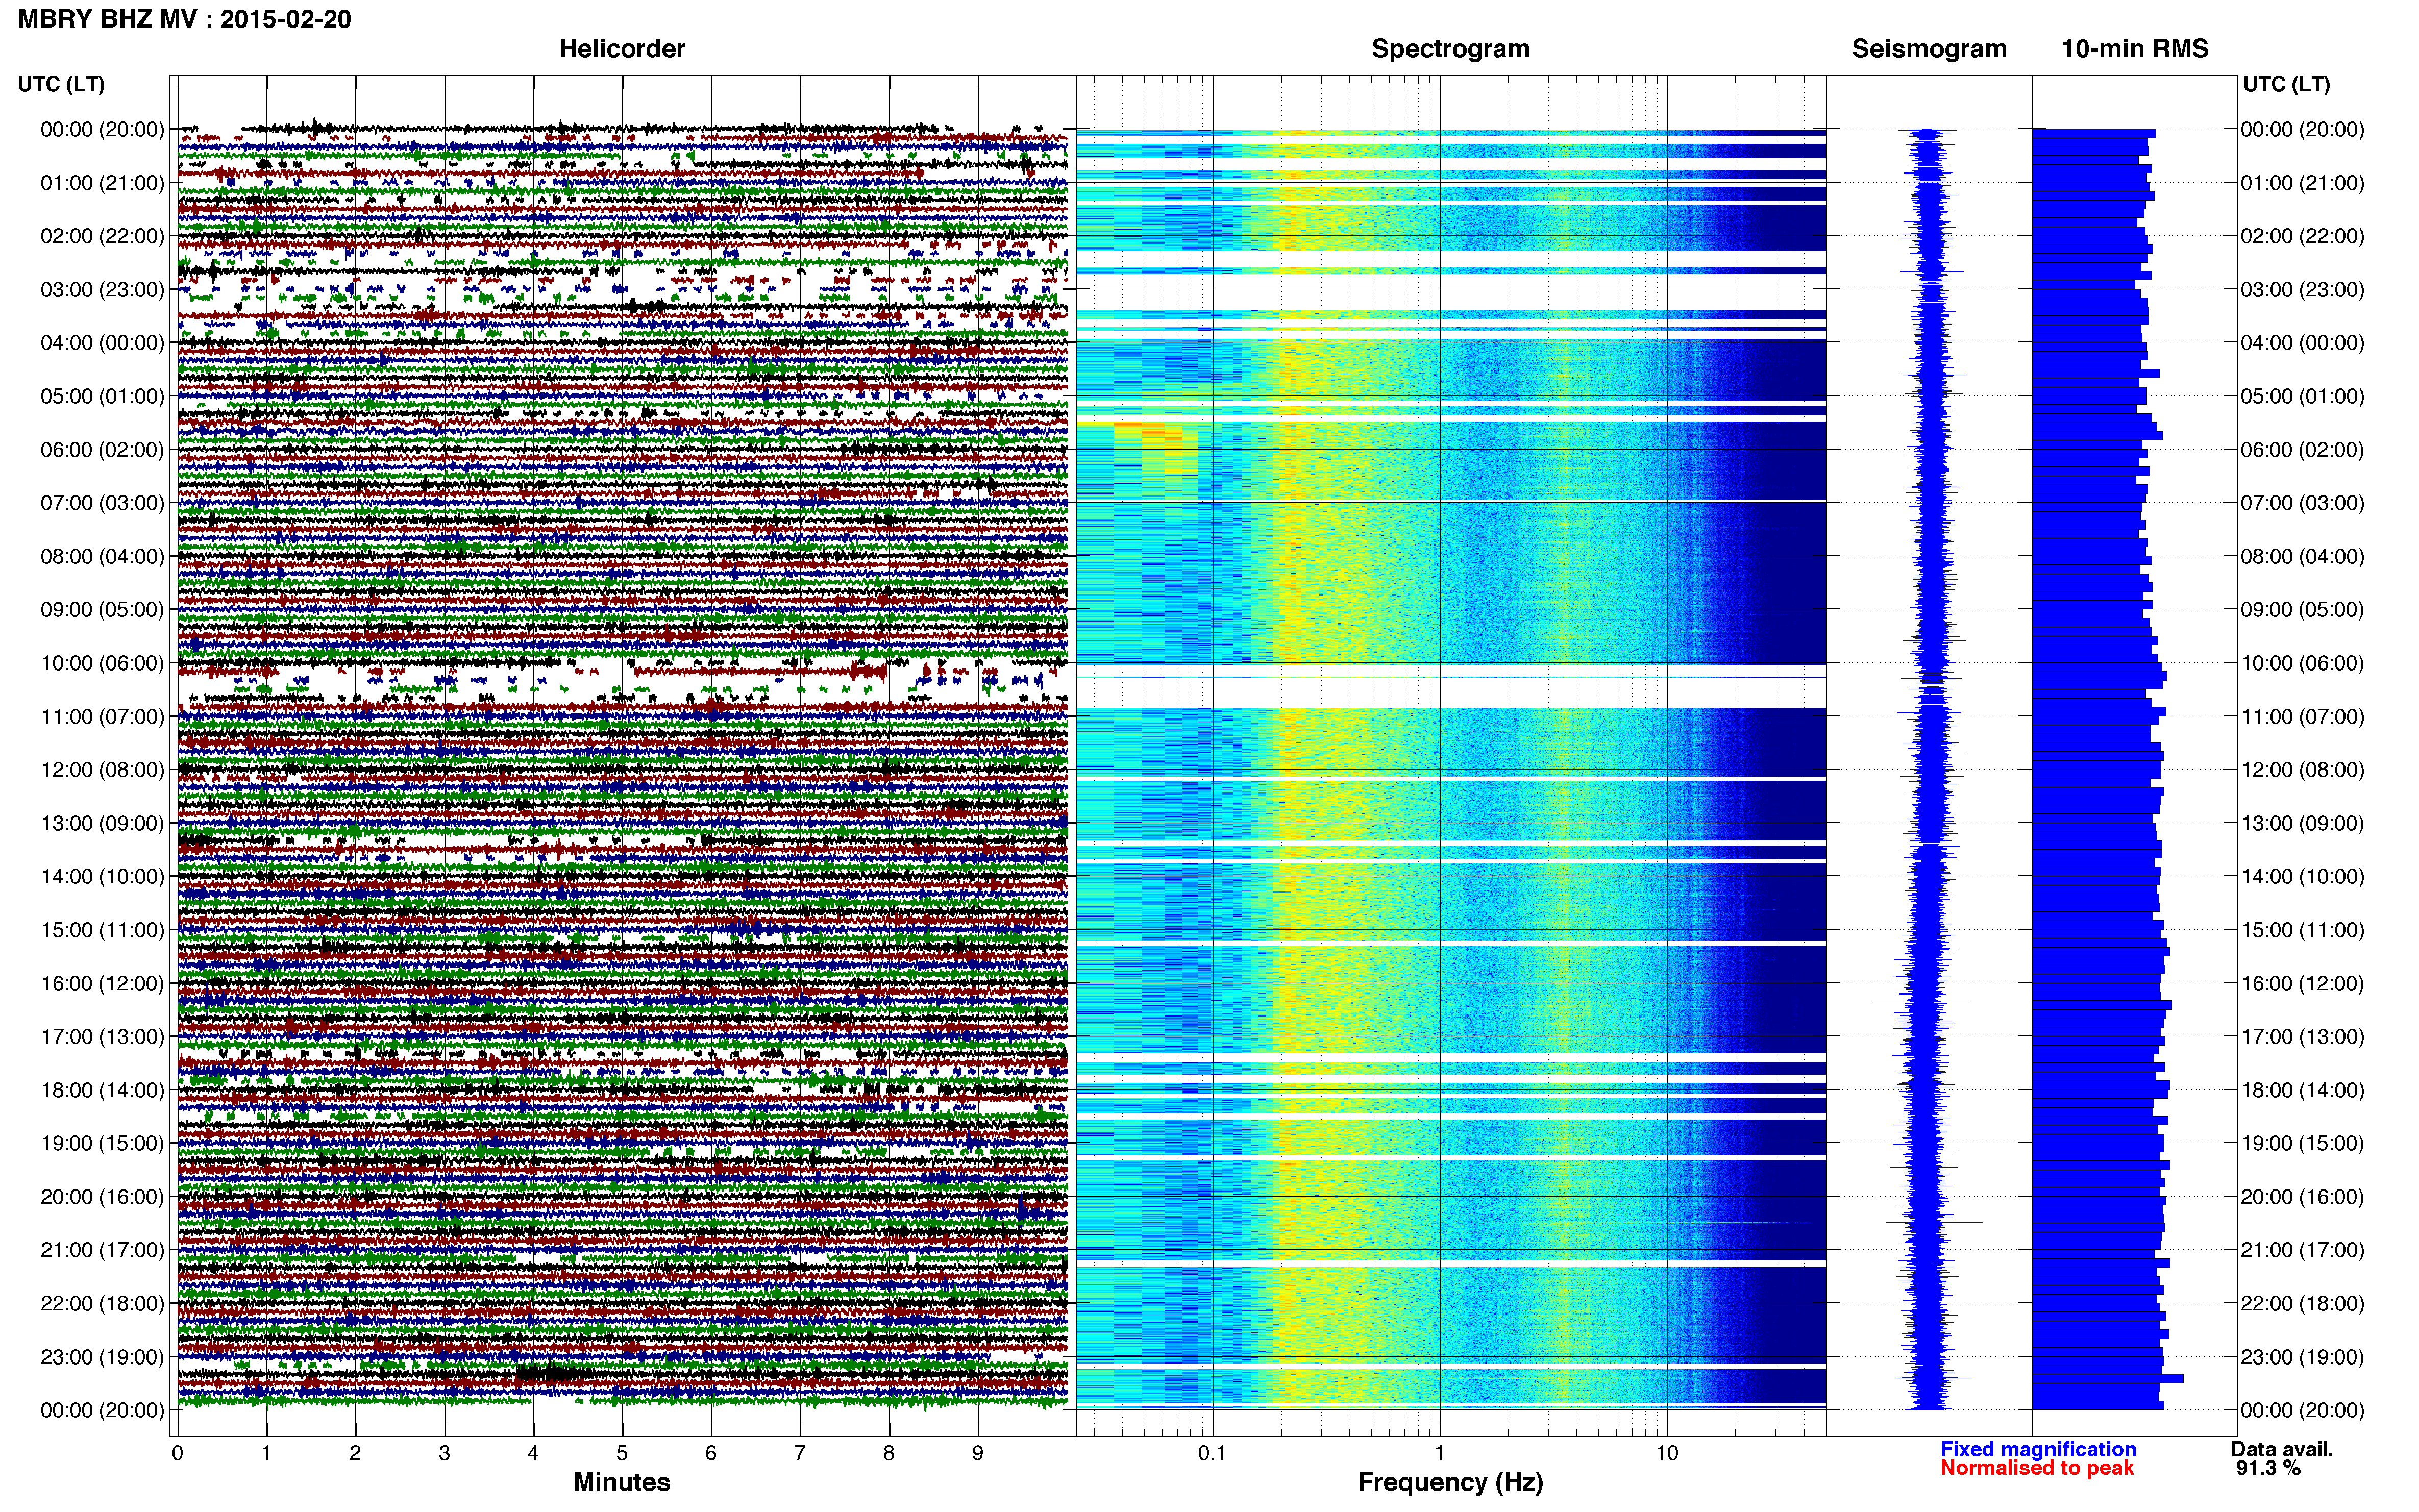
Task: Click the '0.1' tick on Frequency axis
Action: click(1212, 1454)
